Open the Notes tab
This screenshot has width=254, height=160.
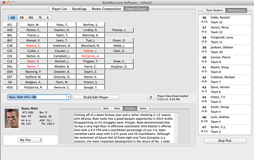tap(143, 108)
